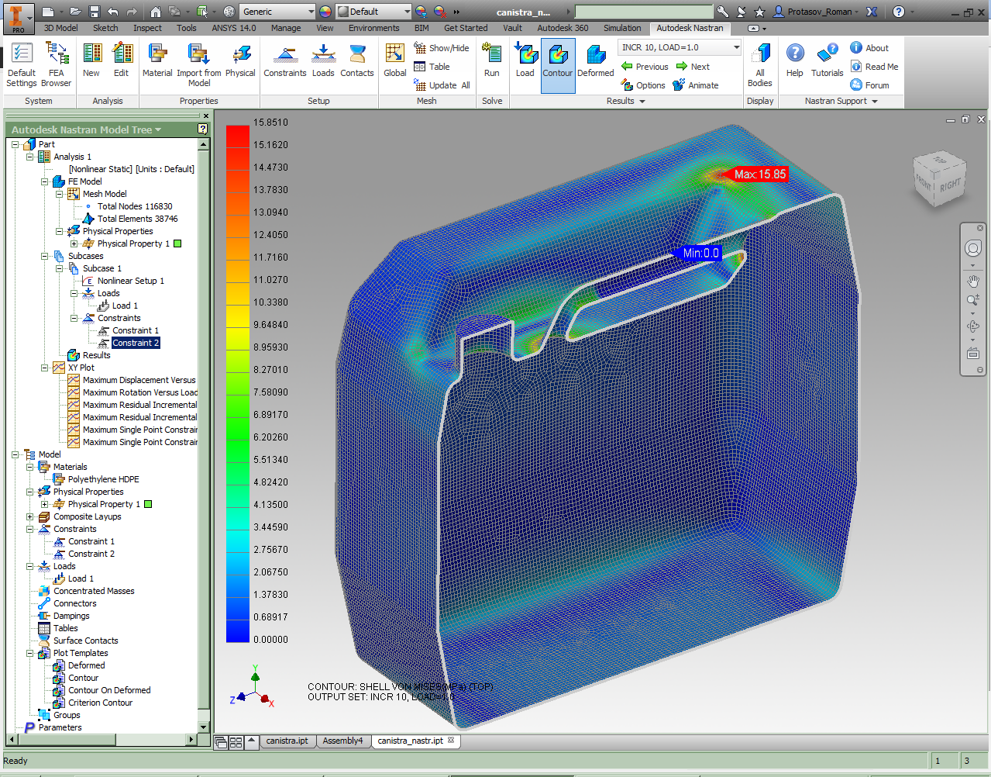Collapse the Analysis 1 tree node

pyautogui.click(x=30, y=157)
